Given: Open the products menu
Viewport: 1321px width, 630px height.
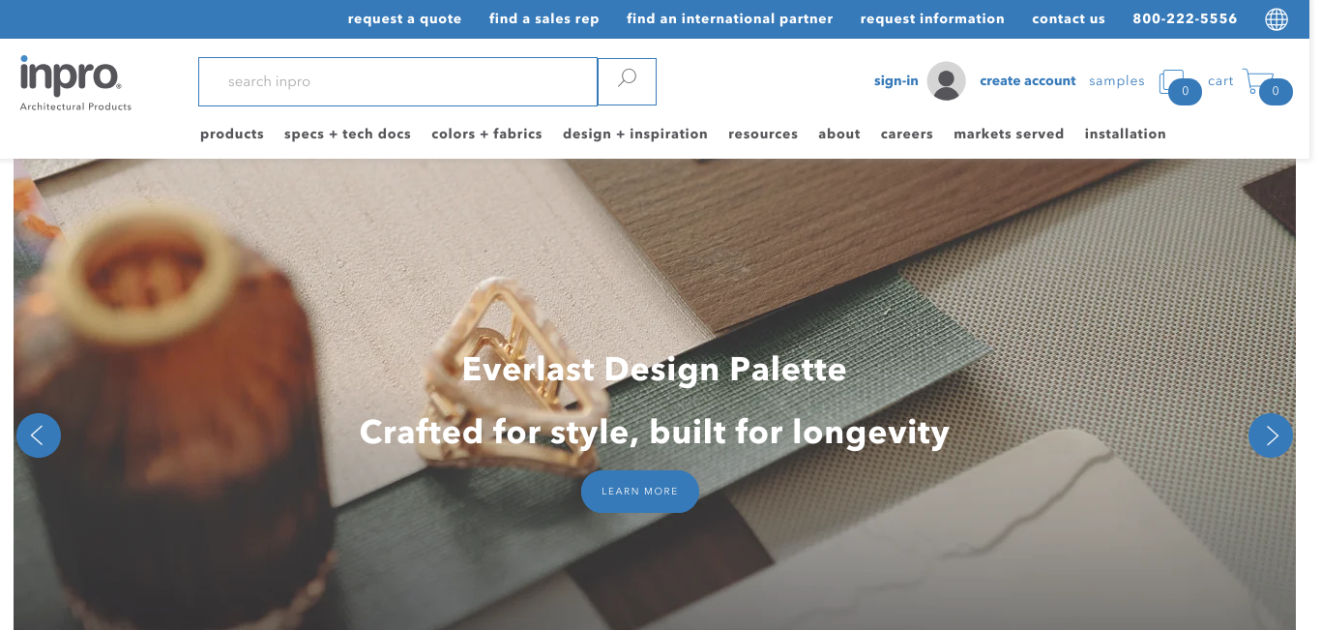Looking at the screenshot, I should 232,135.
